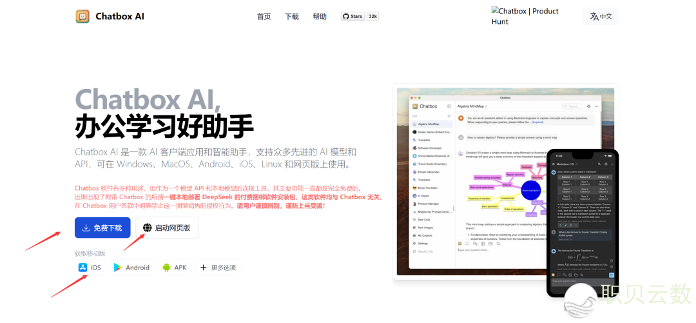Click the Chatbox AI logo icon
The width and height of the screenshot is (696, 323).
pyautogui.click(x=82, y=16)
